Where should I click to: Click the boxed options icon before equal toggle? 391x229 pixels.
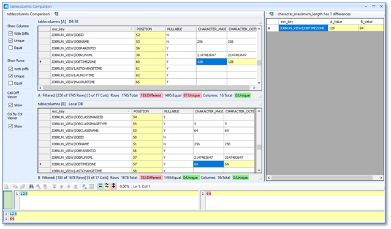(91, 186)
